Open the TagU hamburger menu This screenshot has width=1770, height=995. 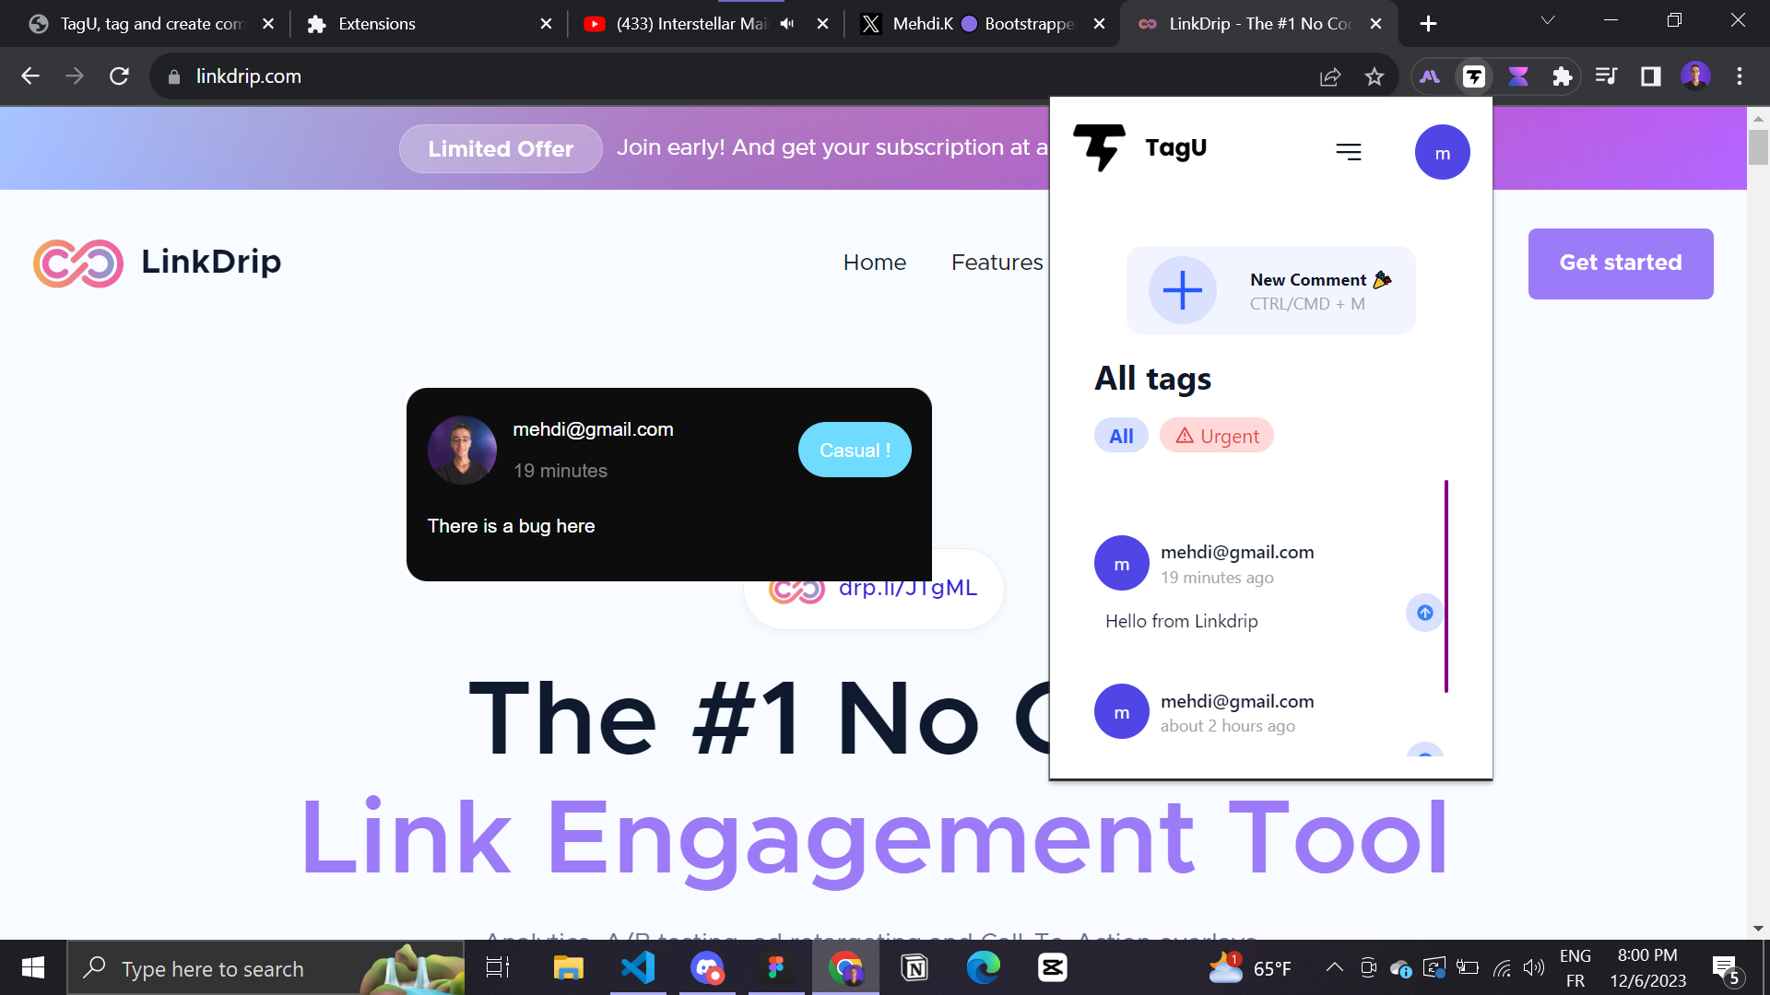click(x=1348, y=152)
